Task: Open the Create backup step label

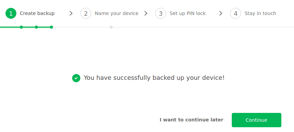Action: tap(37, 13)
